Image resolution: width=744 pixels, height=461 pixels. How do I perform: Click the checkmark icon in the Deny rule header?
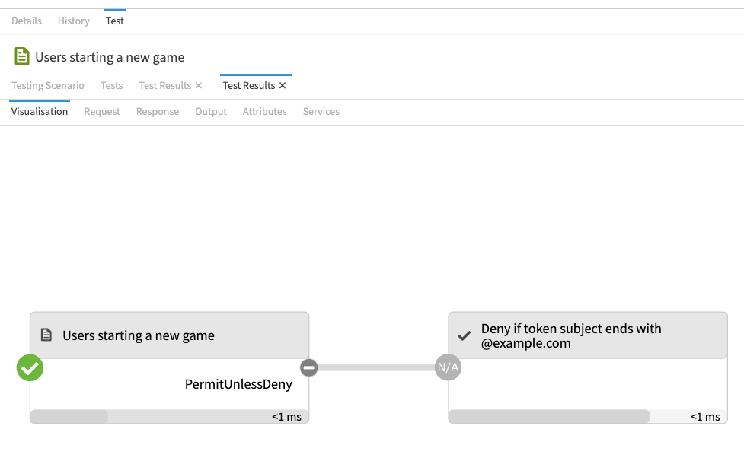coord(465,335)
